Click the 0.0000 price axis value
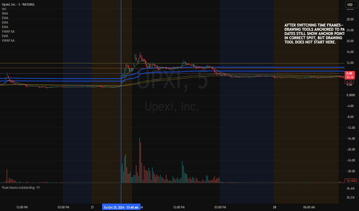The height and width of the screenshot is (211, 359). [x=350, y=95]
